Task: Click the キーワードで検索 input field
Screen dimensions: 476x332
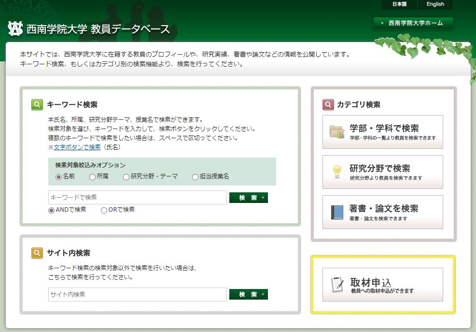Action: pos(137,198)
